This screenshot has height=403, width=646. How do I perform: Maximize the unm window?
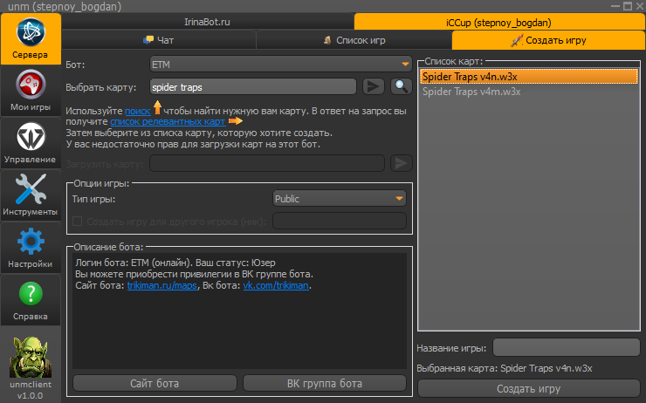(628, 6)
